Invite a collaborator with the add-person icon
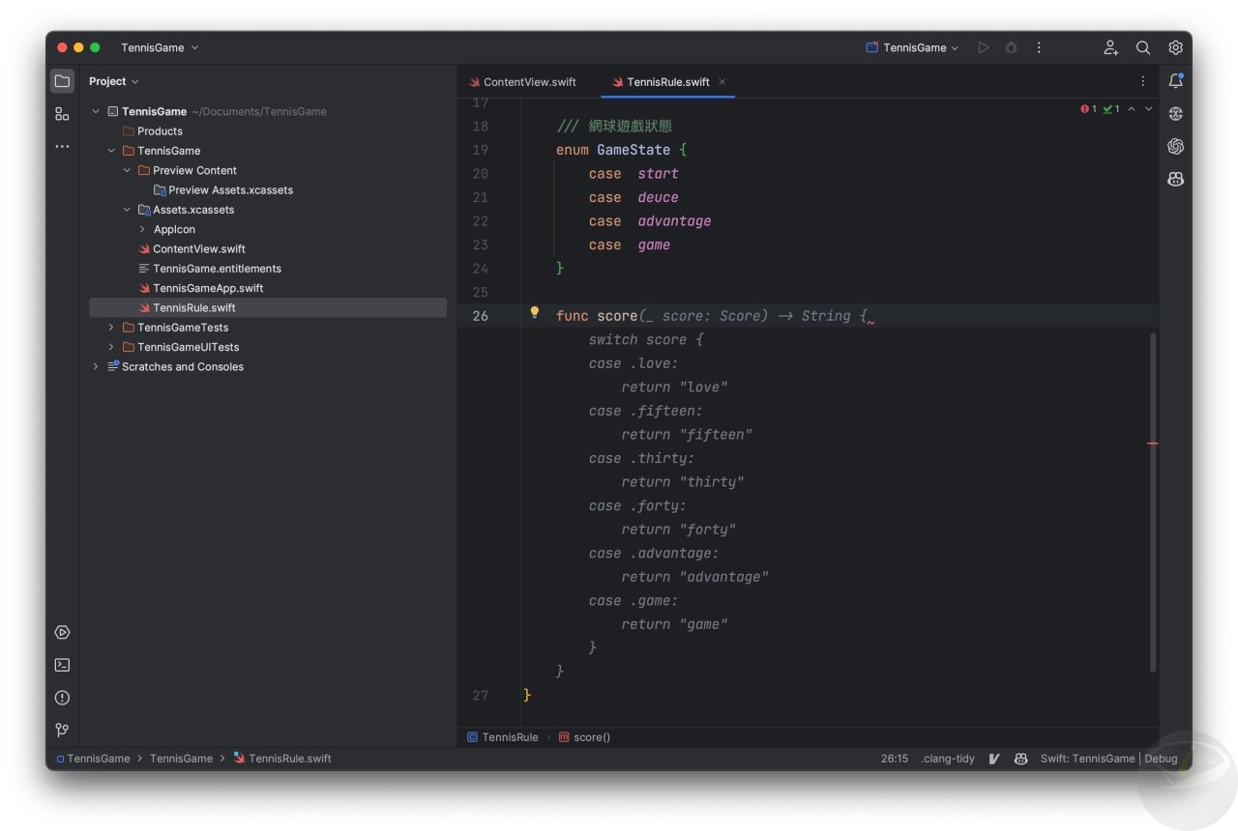The height and width of the screenshot is (831, 1238). point(1110,47)
